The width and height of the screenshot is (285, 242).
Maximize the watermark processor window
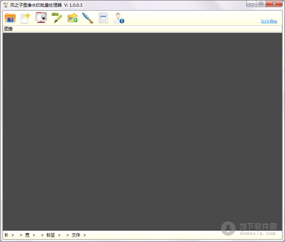pos(261,4)
